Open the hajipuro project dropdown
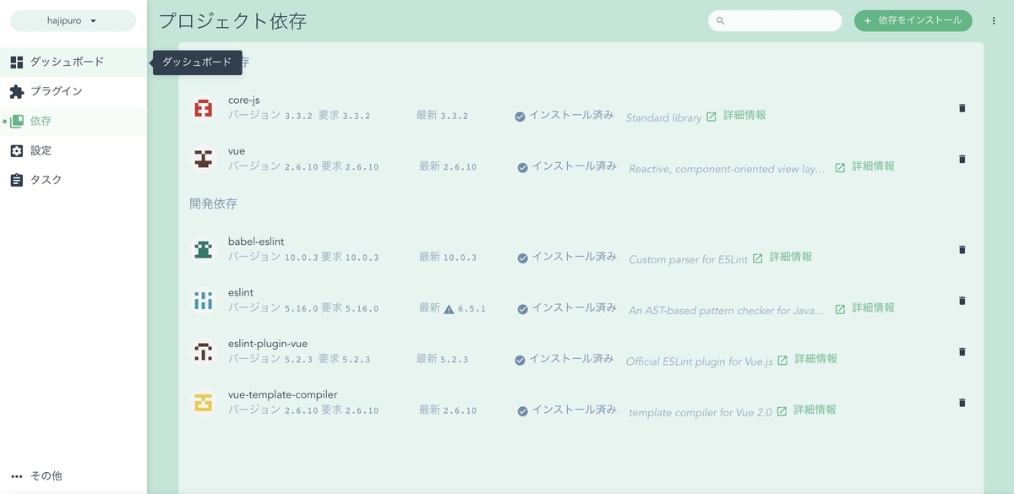This screenshot has width=1014, height=494. point(73,20)
